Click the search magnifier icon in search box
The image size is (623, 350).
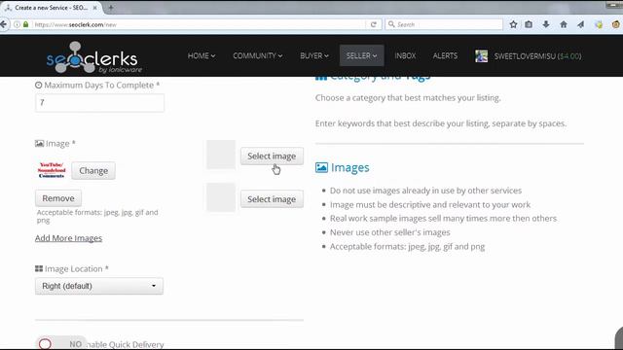391,24
